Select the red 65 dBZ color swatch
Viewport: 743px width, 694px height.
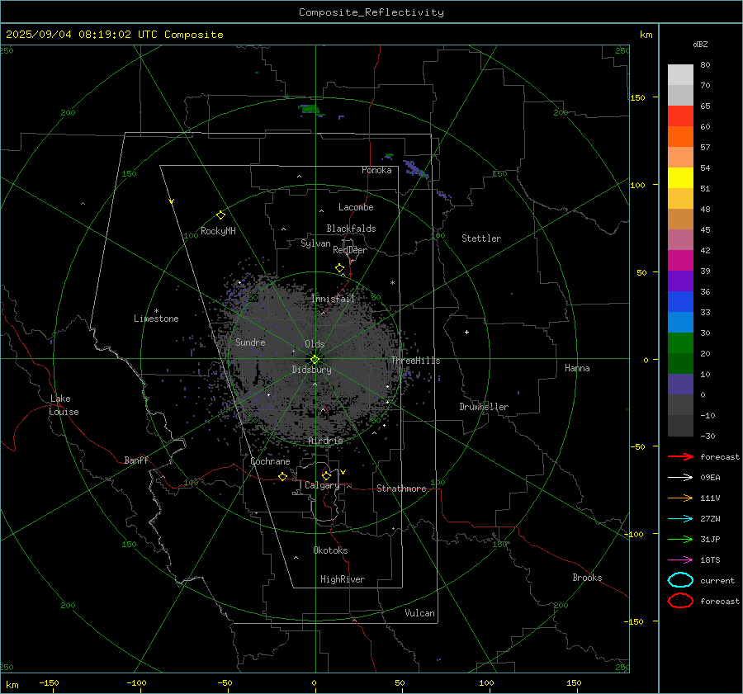(x=680, y=116)
